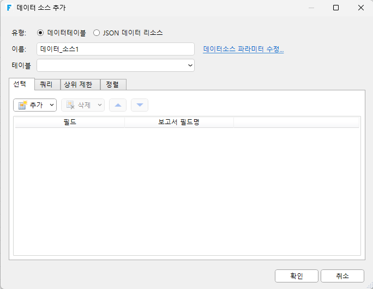This screenshot has height=289, width=373.
Task: Expand the 추가 button dropdown arrow
Action: tap(52, 105)
